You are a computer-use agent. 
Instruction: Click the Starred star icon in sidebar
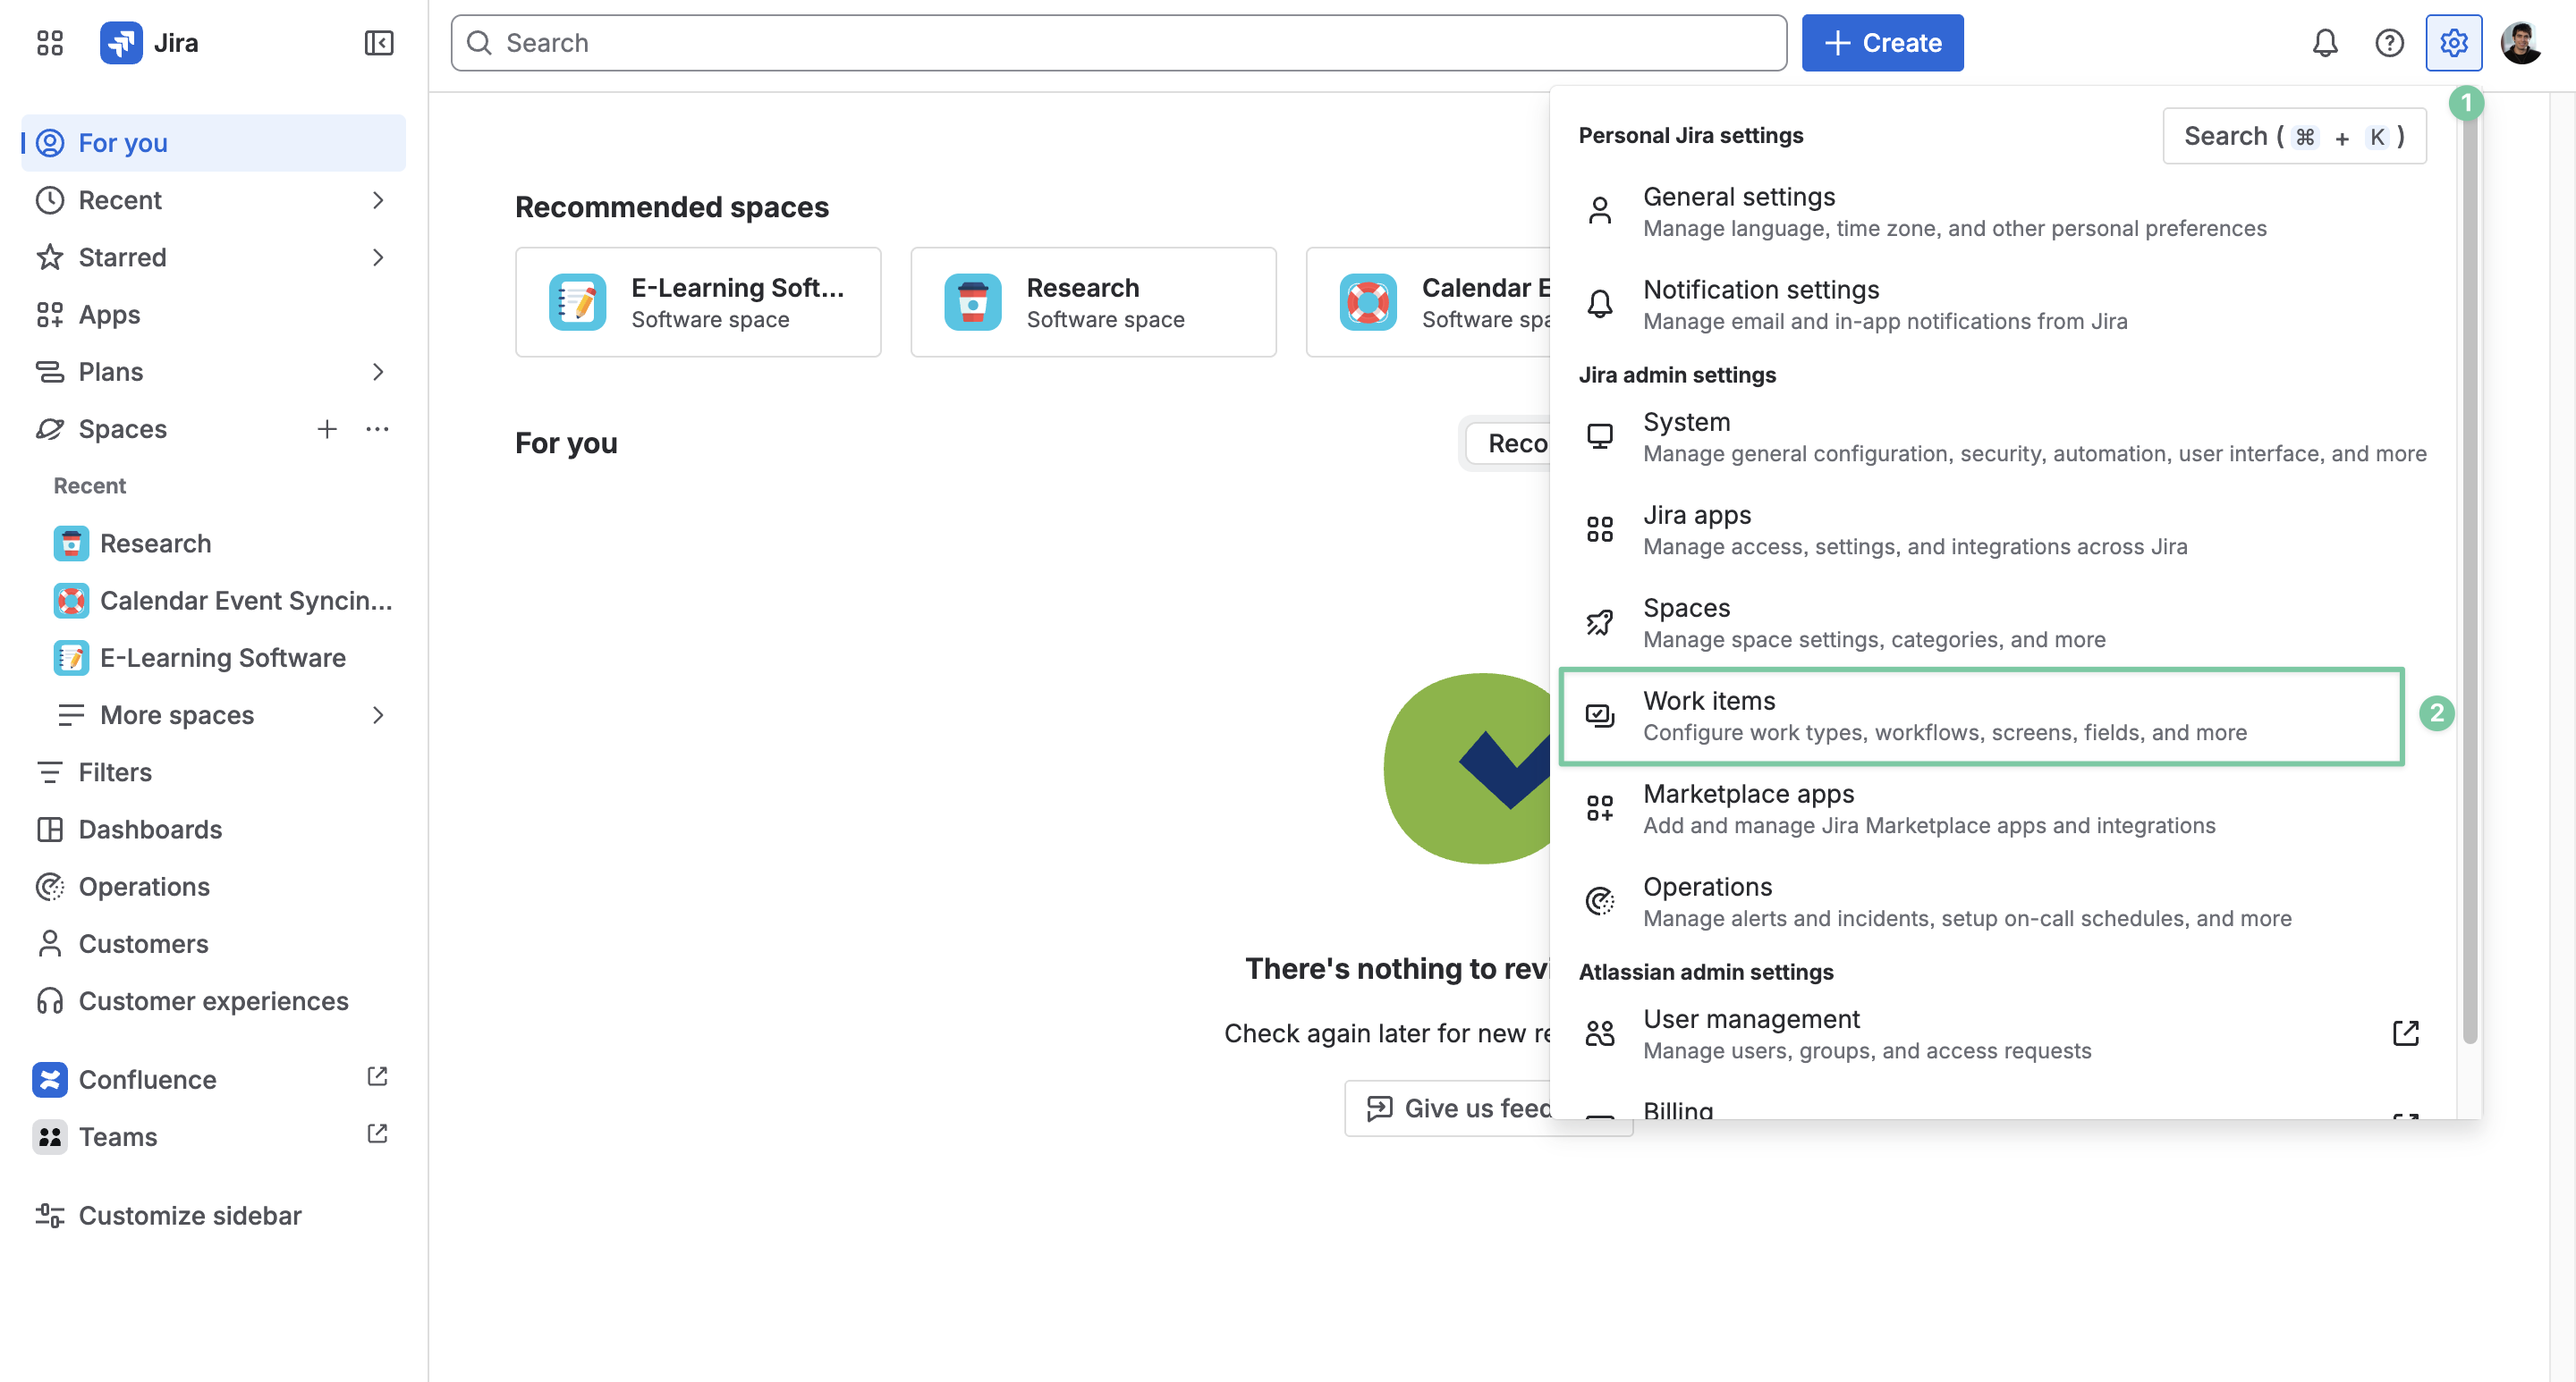point(49,257)
